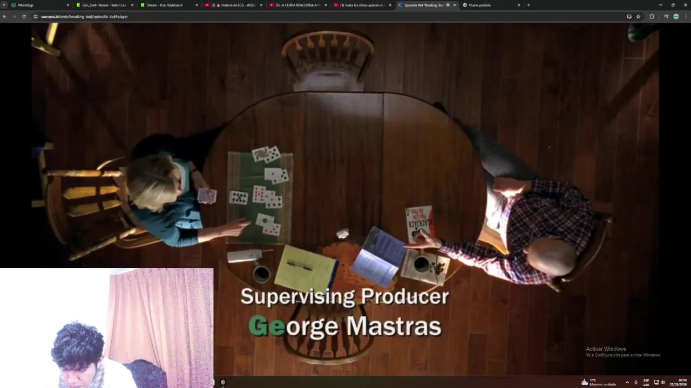This screenshot has height=388, width=691.
Task: Close the Todas las chicas quieren tab
Action: click(390, 5)
